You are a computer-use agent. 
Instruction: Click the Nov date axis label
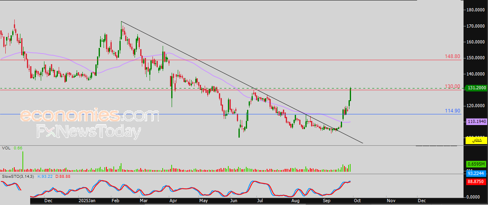pyautogui.click(x=391, y=201)
